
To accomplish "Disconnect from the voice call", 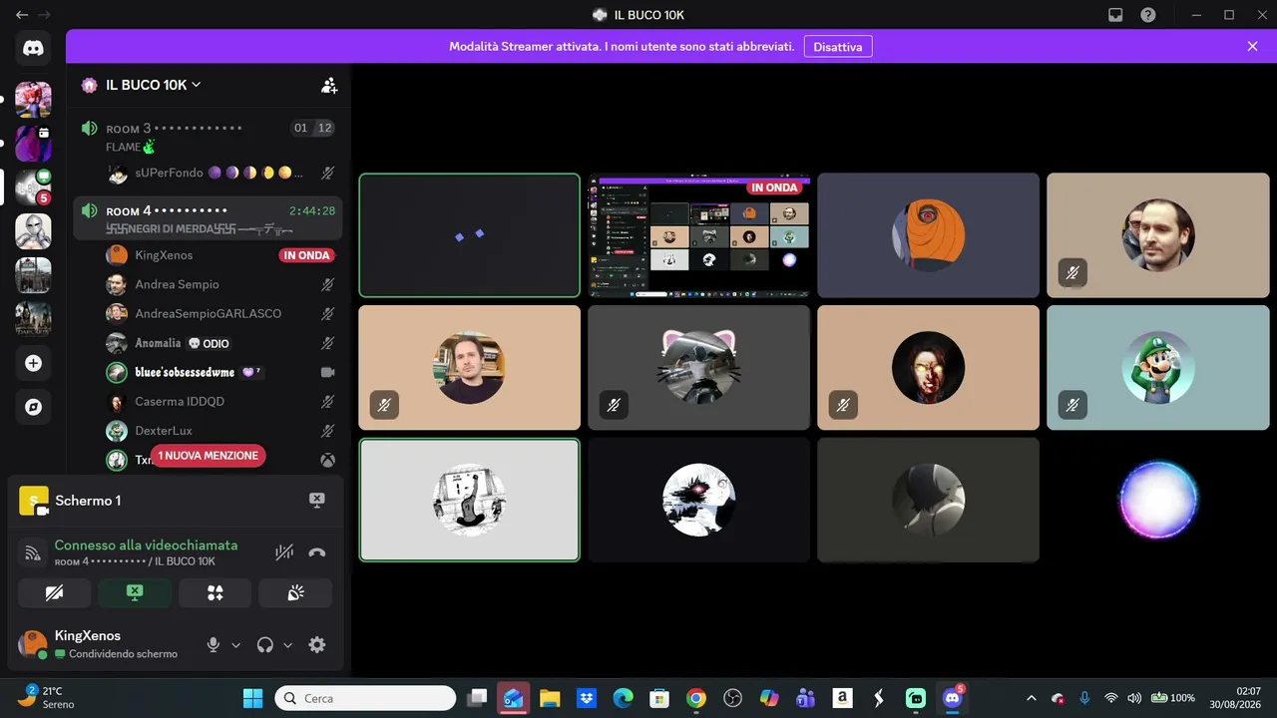I will (x=317, y=552).
